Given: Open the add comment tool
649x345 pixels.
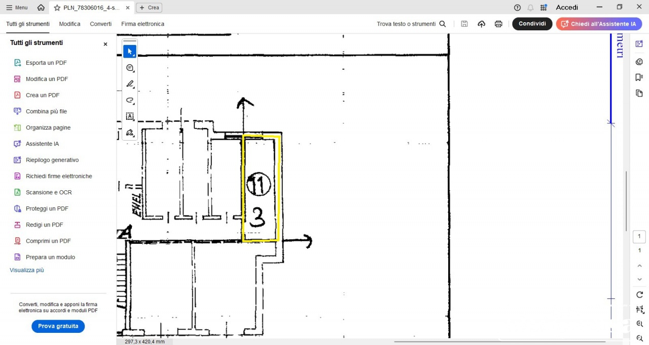Looking at the screenshot, I should click(130, 68).
